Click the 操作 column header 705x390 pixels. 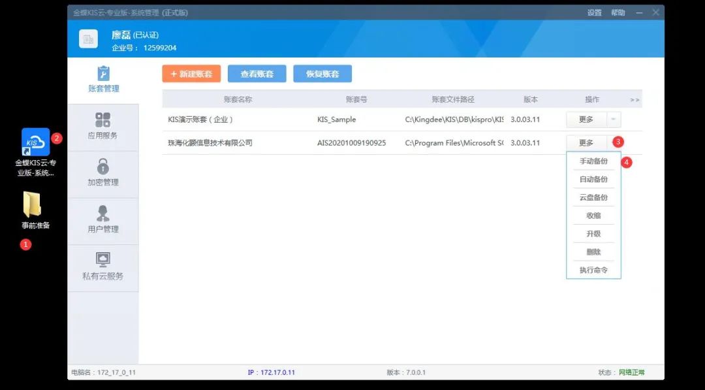coord(591,99)
